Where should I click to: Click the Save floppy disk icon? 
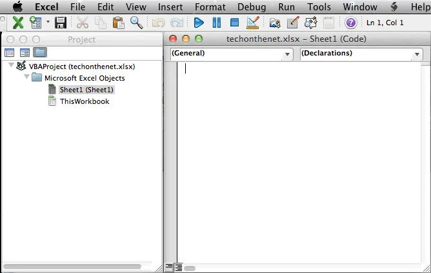[x=61, y=23]
